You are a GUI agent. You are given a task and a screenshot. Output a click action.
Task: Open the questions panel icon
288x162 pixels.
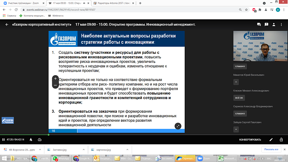[266, 24]
